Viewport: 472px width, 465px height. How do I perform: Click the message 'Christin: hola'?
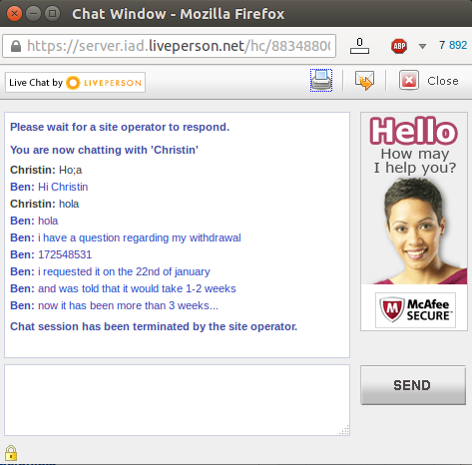[x=45, y=204]
